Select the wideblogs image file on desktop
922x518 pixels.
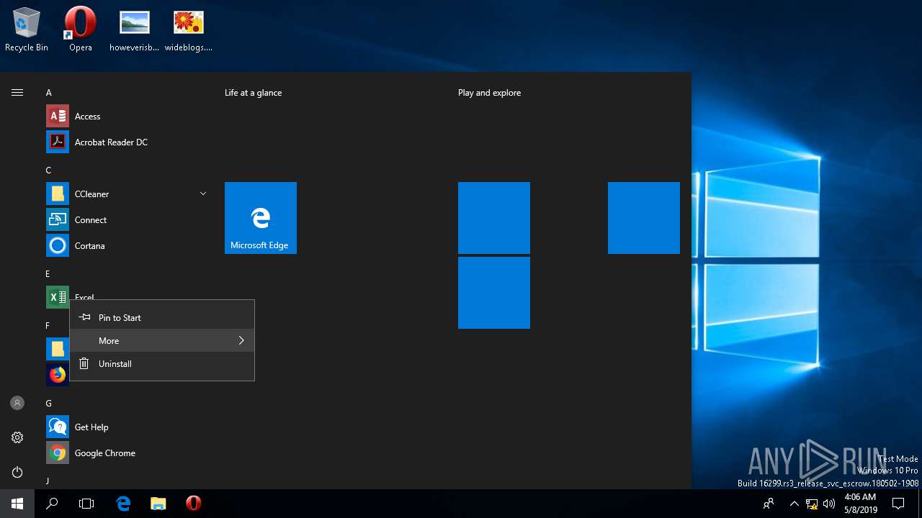189,29
